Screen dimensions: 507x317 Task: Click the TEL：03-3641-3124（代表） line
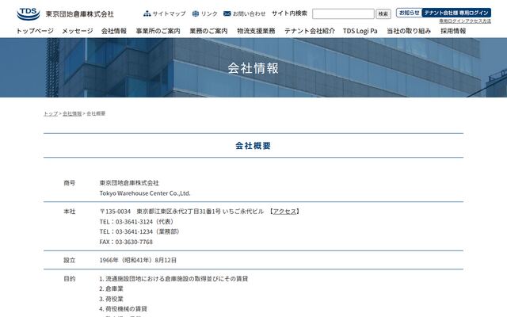click(x=137, y=222)
